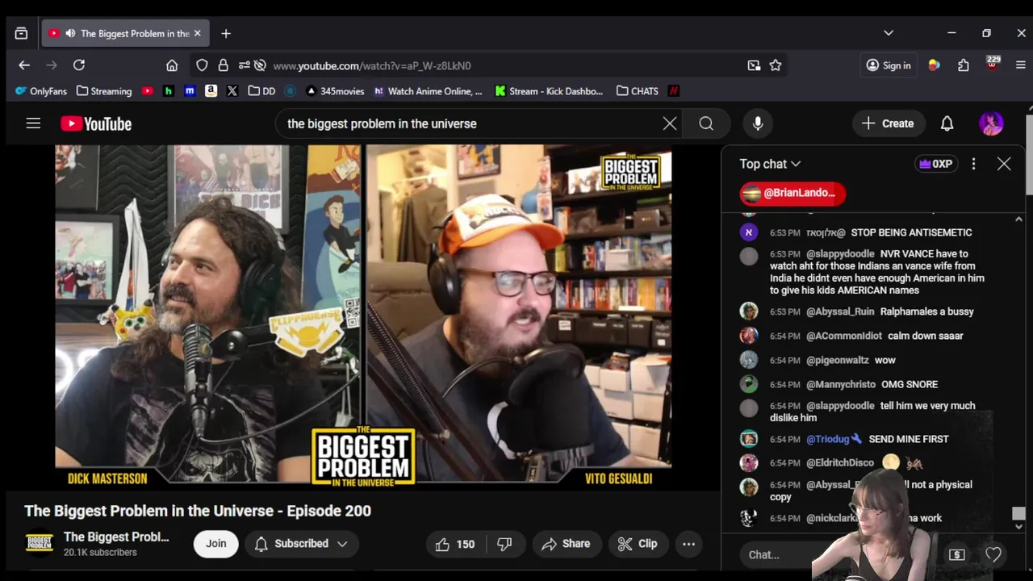1033x581 pixels.
Task: Click the Firefox Sign in button
Action: 889,65
